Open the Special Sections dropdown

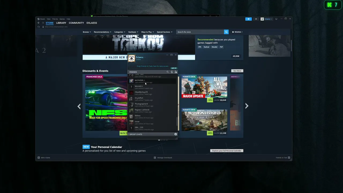[164, 32]
